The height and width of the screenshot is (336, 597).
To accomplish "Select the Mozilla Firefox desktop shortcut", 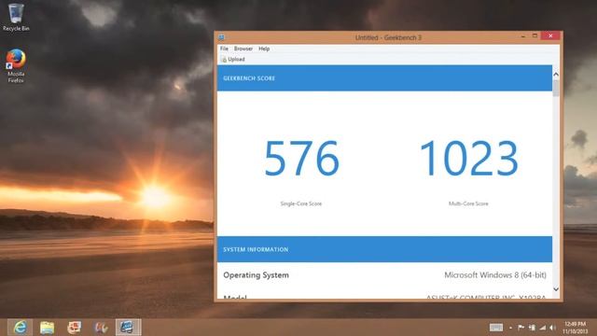I will (x=16, y=65).
